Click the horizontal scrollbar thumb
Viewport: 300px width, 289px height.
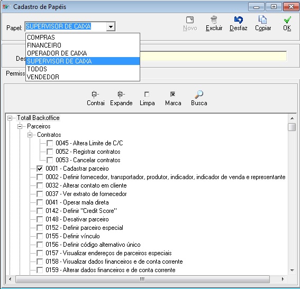[142, 279]
